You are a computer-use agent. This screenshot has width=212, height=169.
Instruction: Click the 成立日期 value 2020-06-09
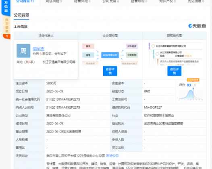(x=55, y=91)
